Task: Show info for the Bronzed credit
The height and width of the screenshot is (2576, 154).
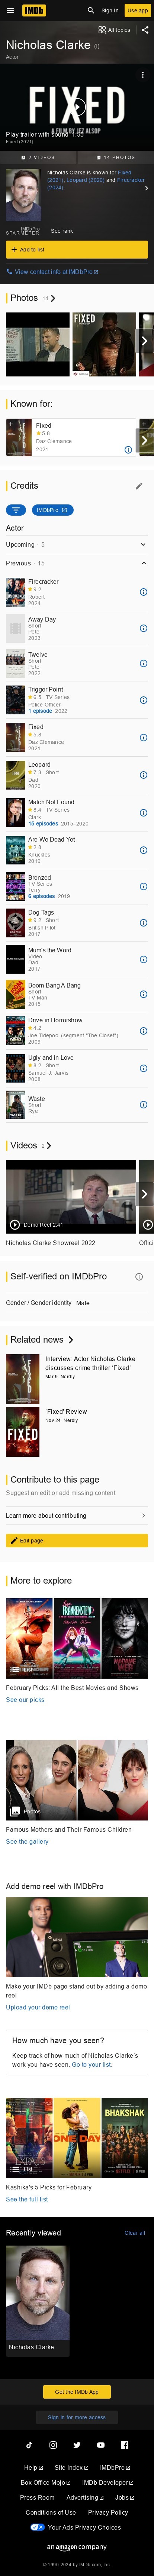Action: click(x=143, y=886)
